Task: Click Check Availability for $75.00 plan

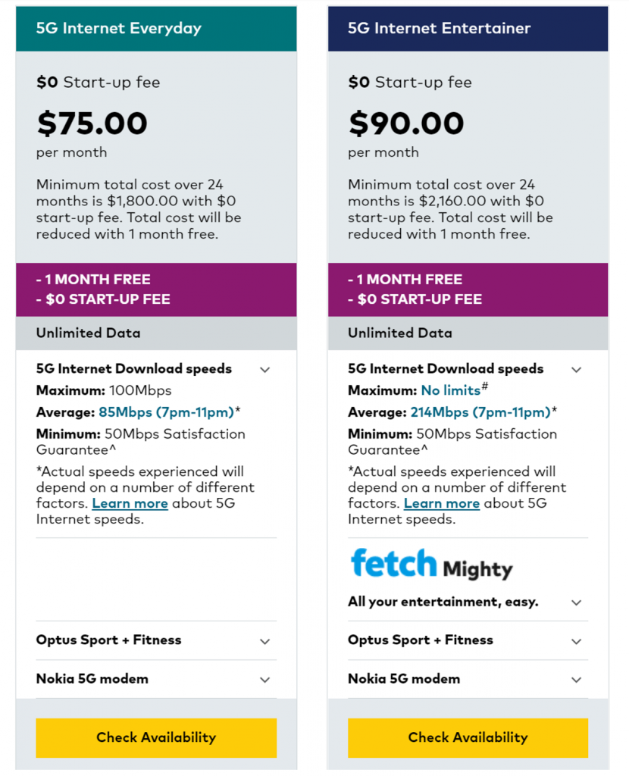Action: 156,738
